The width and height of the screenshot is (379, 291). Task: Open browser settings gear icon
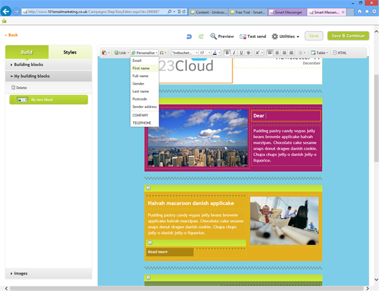pos(374,11)
